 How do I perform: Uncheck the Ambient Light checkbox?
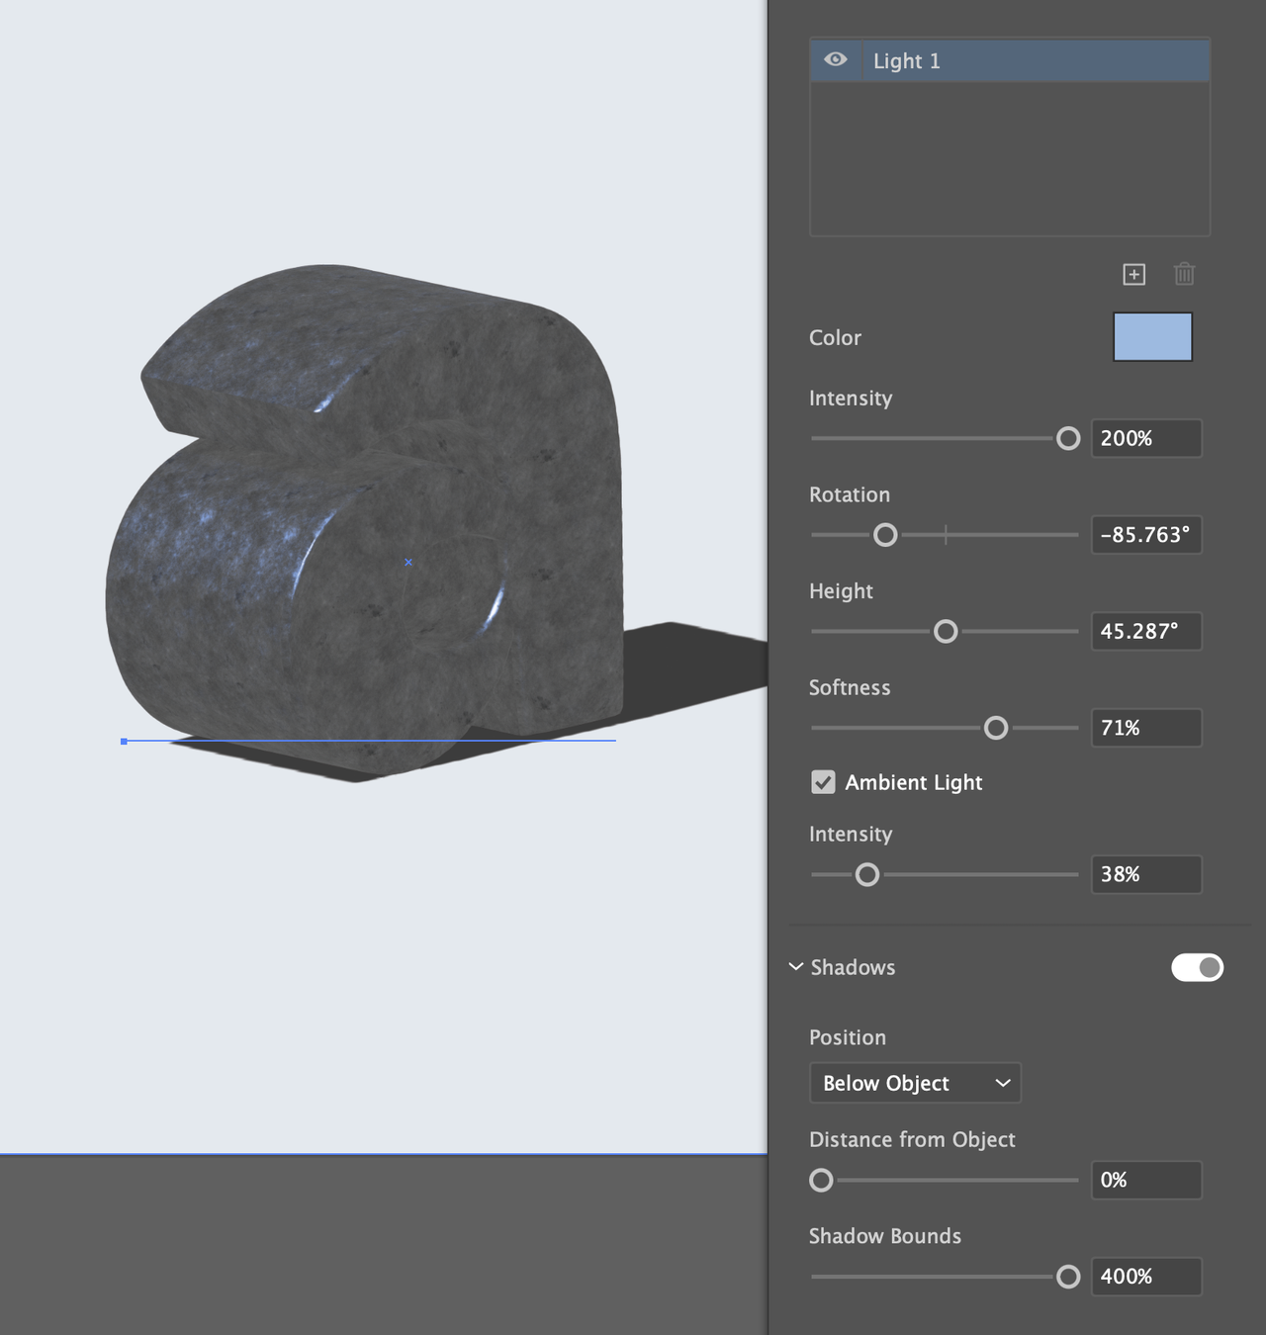tap(823, 782)
